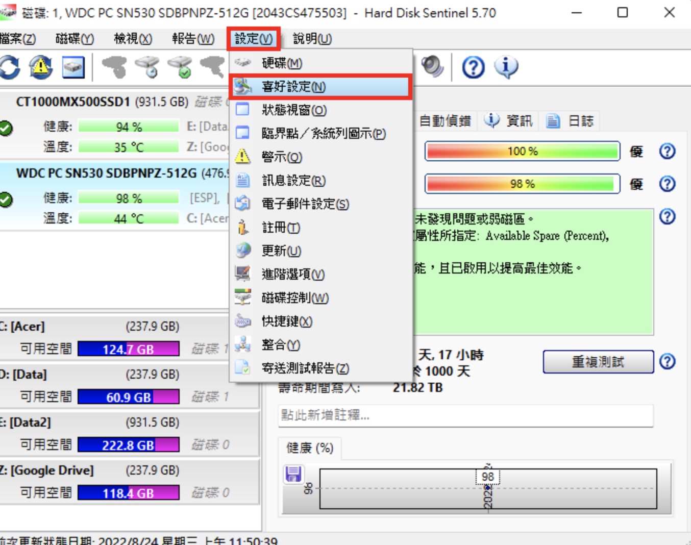Viewport: 691px width, 545px height.
Task: Click the speaker toolbar icon
Action: click(x=433, y=67)
